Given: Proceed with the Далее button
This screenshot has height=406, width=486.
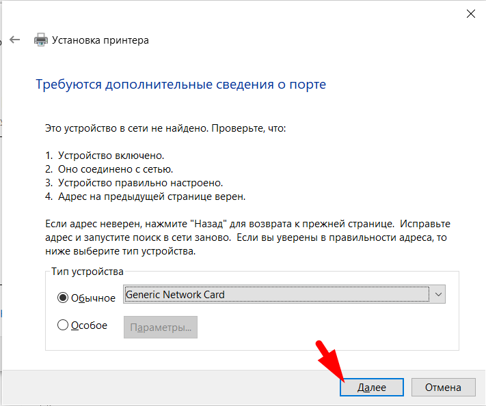Looking at the screenshot, I should [x=372, y=387].
